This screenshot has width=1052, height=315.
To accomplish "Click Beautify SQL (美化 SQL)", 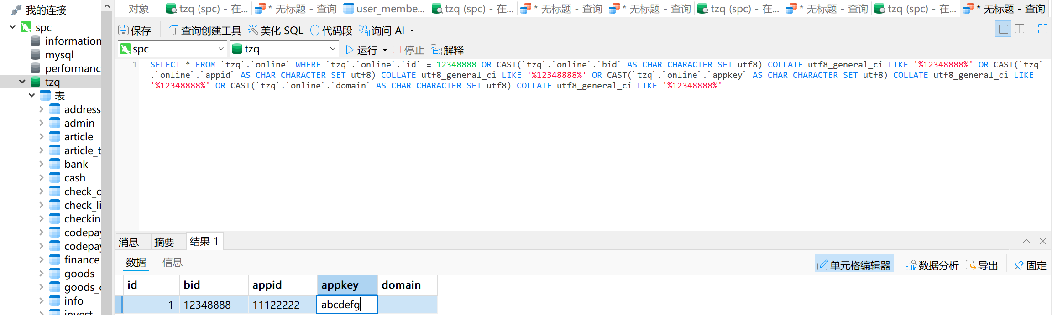I will coord(276,31).
